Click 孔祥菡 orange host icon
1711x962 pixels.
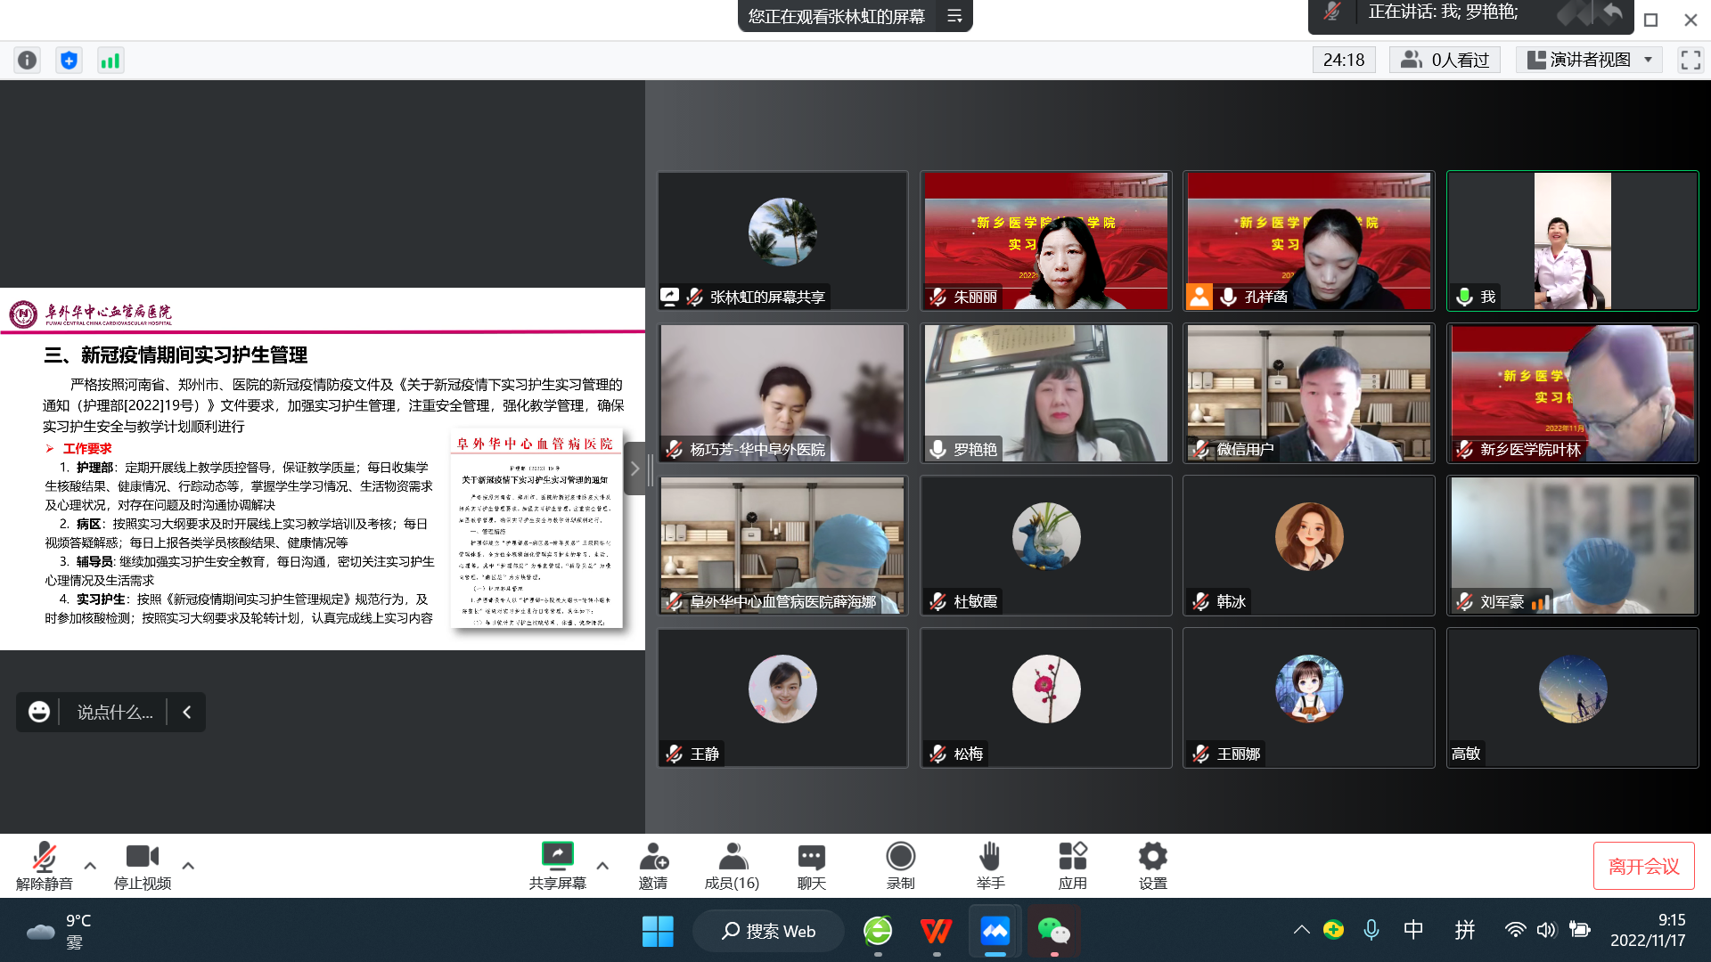(x=1199, y=297)
